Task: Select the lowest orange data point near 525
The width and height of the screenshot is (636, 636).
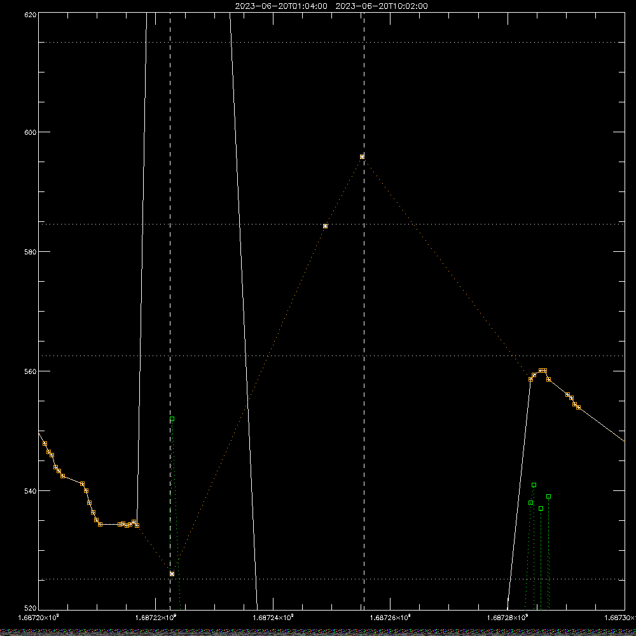Action: [172, 574]
